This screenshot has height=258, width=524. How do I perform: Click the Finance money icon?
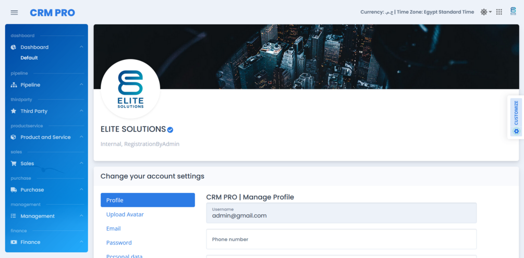[x=14, y=242]
